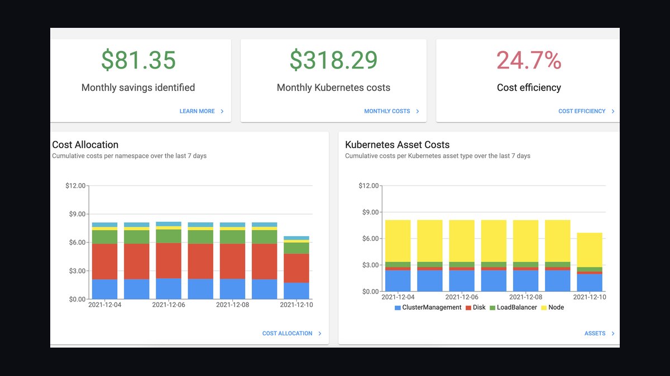
Task: Open the COST EFFICIENCY link
Action: pos(582,111)
